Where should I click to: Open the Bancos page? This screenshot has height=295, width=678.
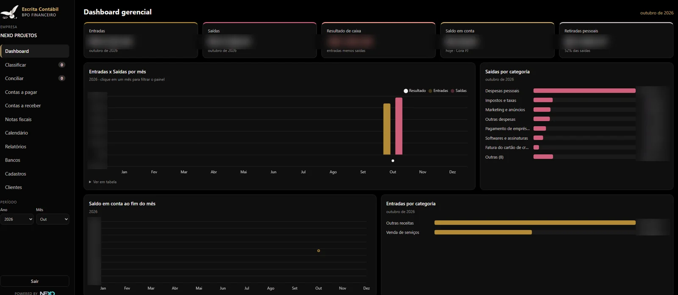pos(35,160)
